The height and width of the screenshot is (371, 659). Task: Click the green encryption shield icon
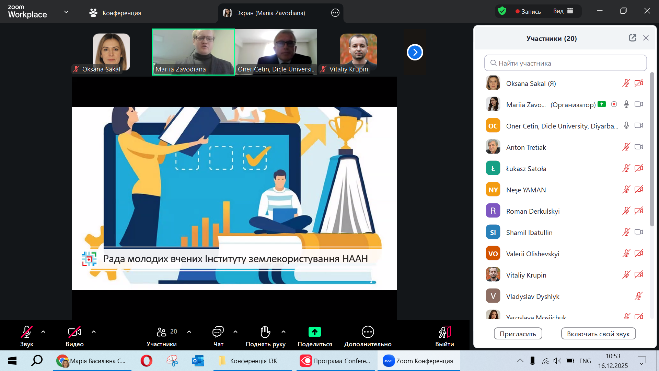point(502,11)
